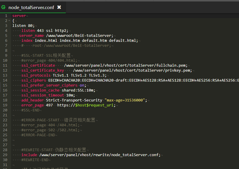This screenshot has height=169, width=239.
Task: Click 'on;' value on line 15
Action: coord(83,85)
